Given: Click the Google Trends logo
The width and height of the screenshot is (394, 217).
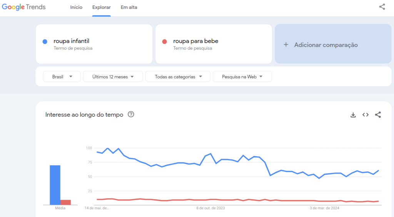Looking at the screenshot, I should [x=23, y=7].
